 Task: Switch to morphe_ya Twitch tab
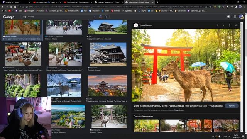click(x=16, y=2)
